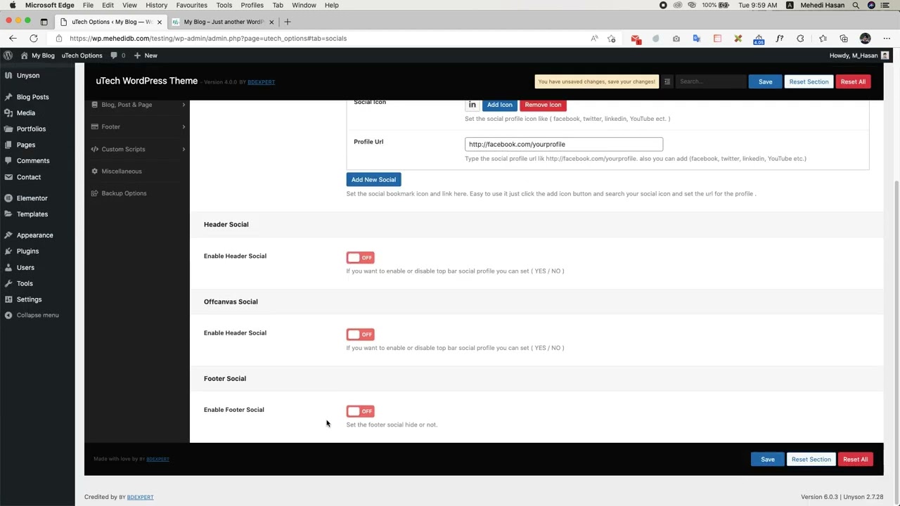Click the Apple menu icon
The width and height of the screenshot is (900, 506).
tap(12, 5)
